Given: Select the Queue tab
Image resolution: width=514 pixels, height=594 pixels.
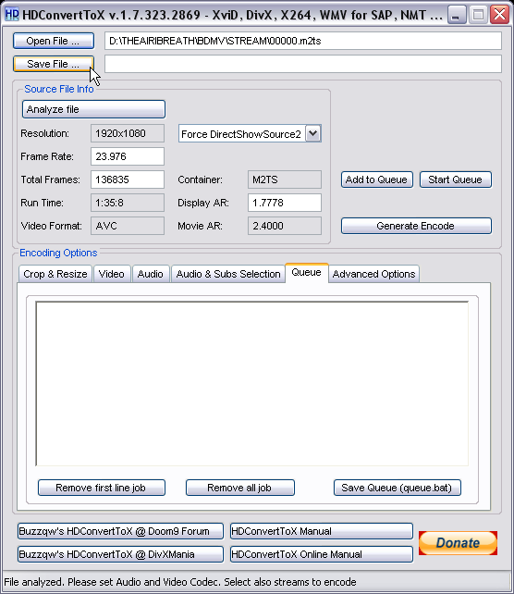Looking at the screenshot, I should (307, 273).
